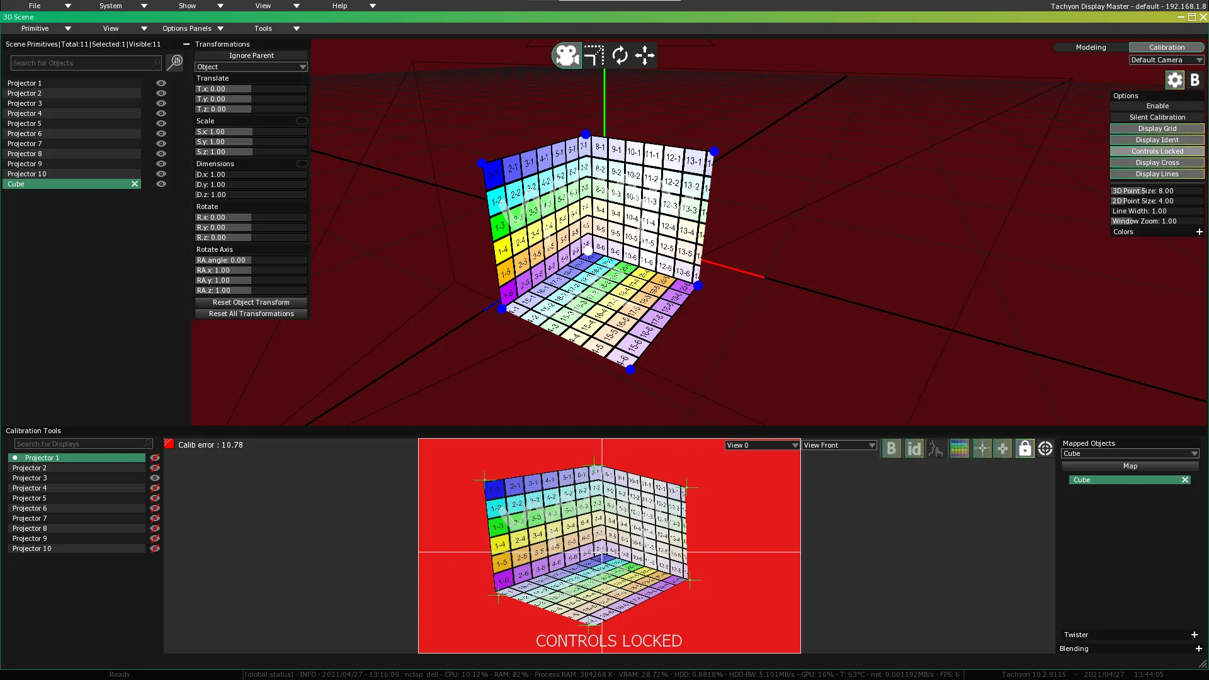Screen dimensions: 1209x680
Task: Enable Projector 7 display in Calibration Tools
Action: coord(154,518)
